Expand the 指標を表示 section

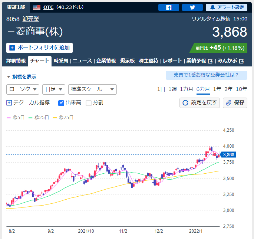tap(22, 76)
